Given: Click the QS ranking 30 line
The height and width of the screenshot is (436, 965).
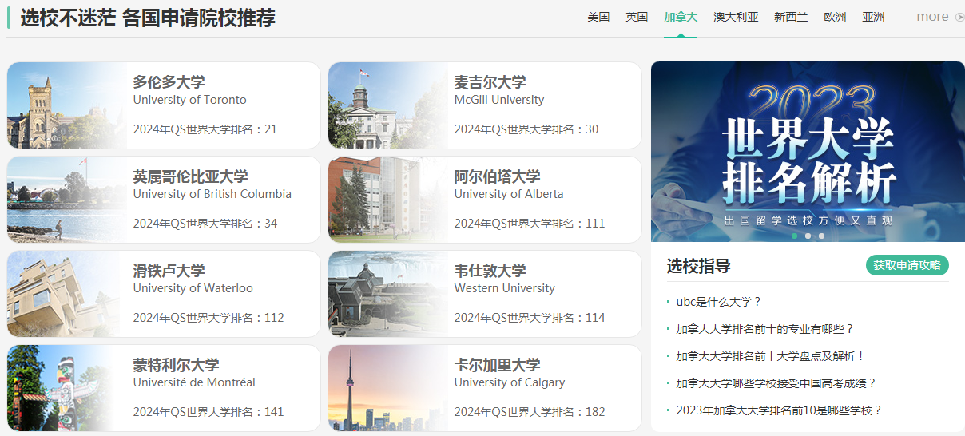Looking at the screenshot, I should tap(526, 129).
